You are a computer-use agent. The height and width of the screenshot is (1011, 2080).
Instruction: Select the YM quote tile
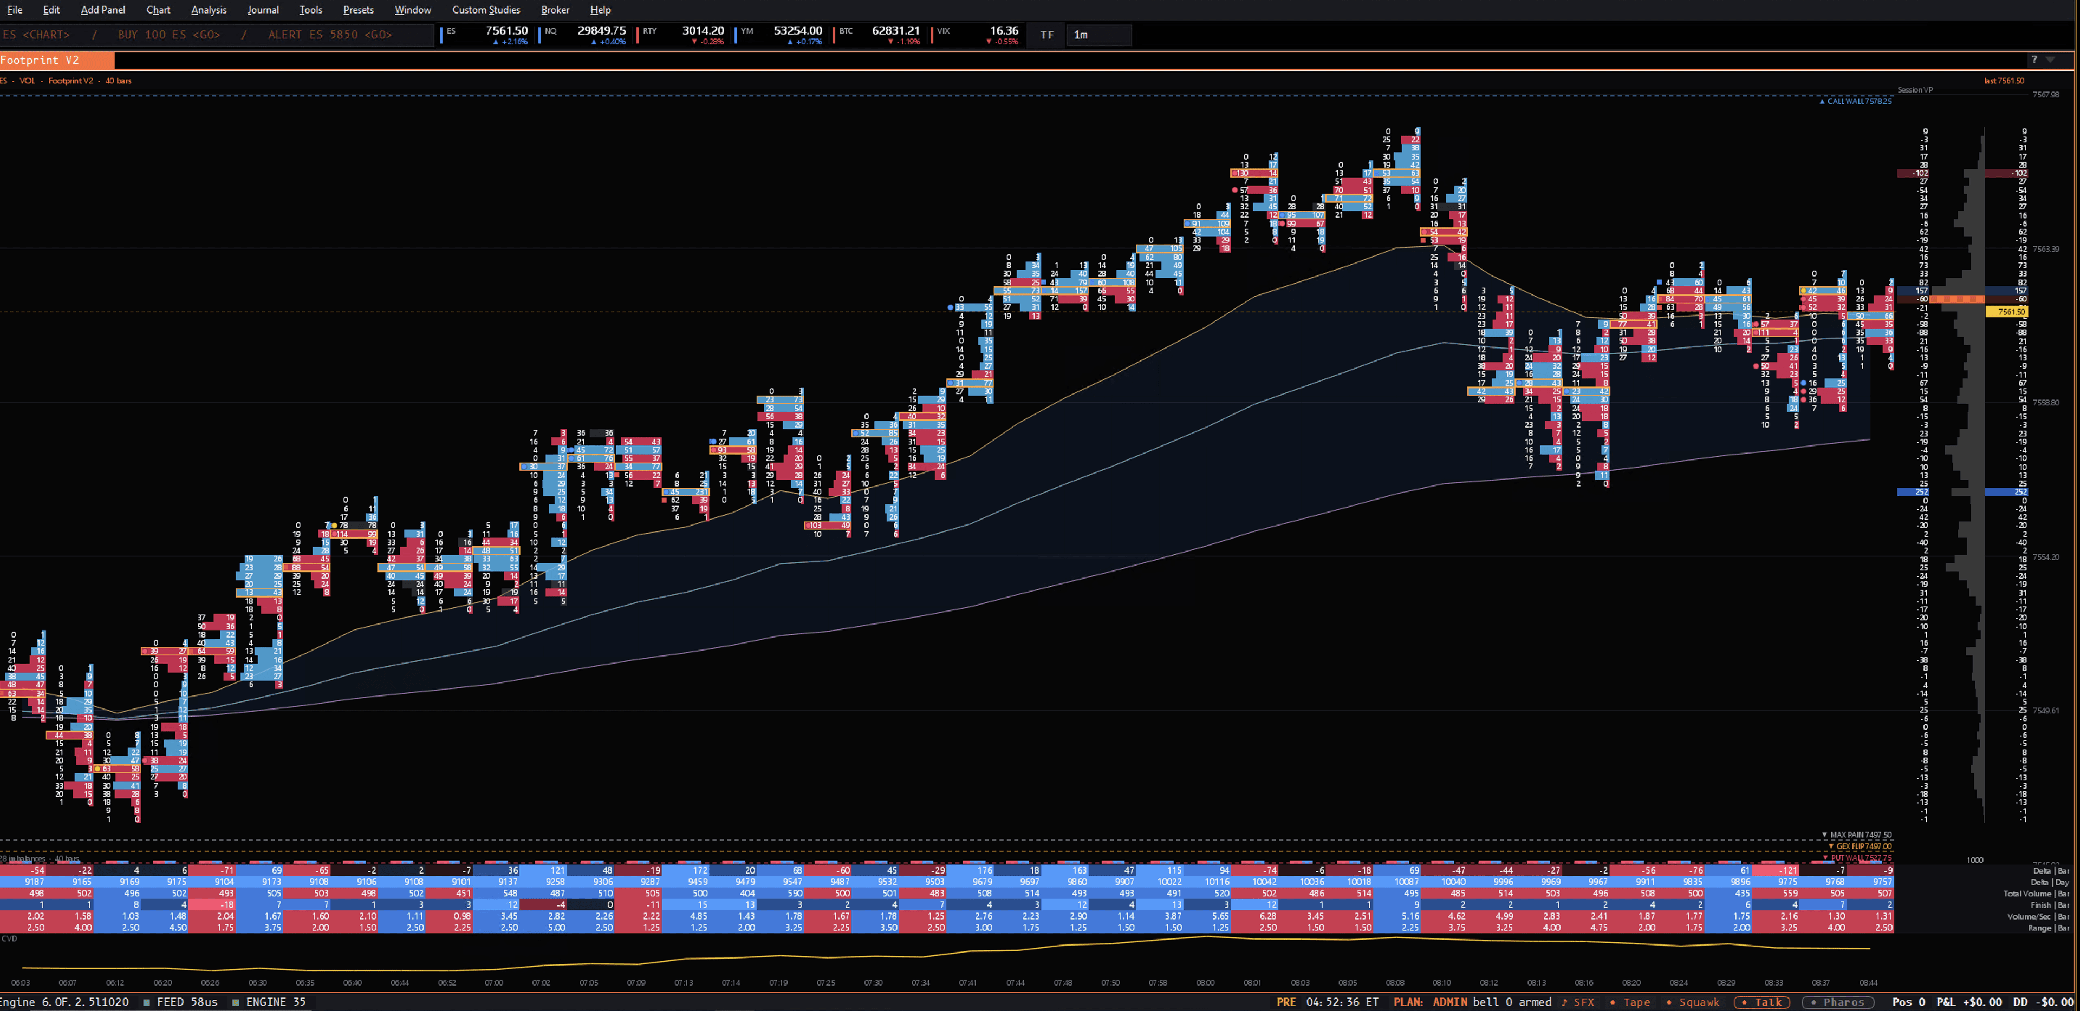(781, 35)
